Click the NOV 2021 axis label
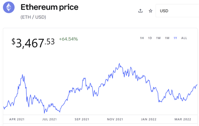The height and width of the screenshot is (126, 199). tap(115, 119)
